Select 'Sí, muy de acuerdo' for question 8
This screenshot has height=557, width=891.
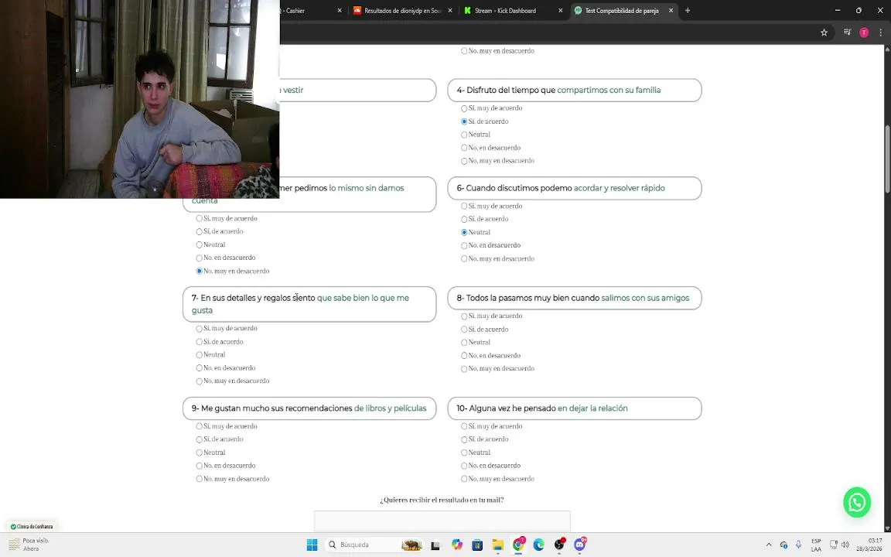tap(464, 316)
